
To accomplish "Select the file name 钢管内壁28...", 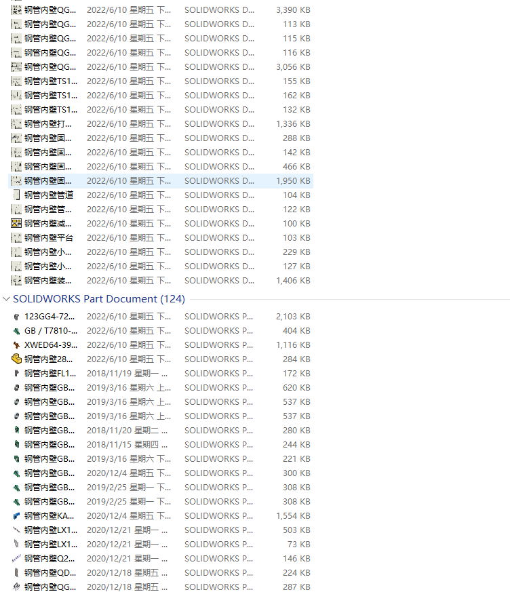I will [x=48, y=359].
